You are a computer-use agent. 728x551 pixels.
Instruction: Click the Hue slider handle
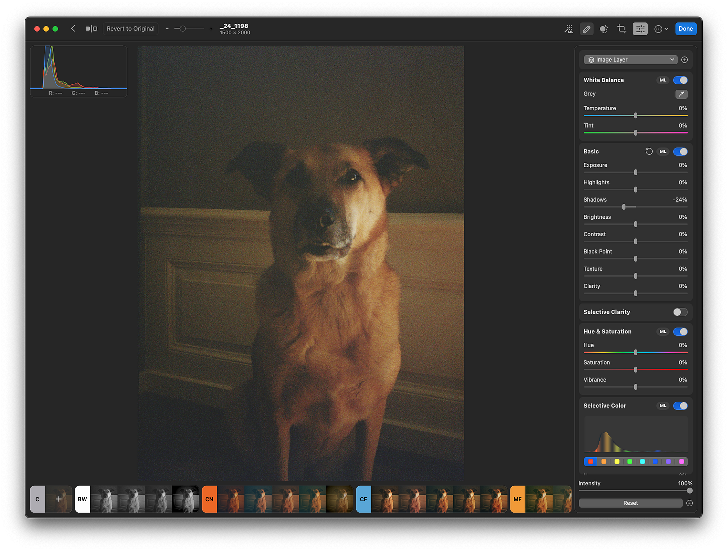pos(636,352)
